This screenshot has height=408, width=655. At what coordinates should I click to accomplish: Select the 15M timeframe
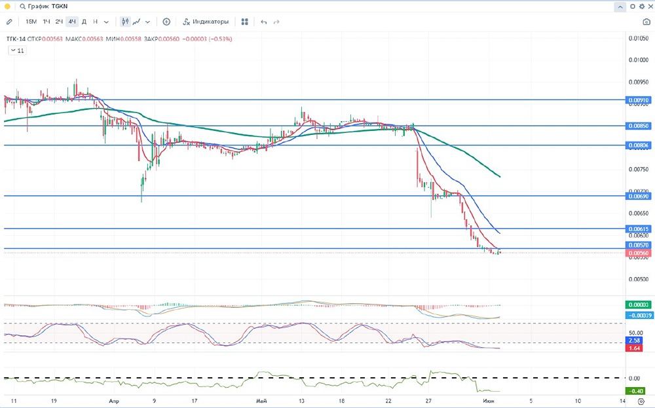click(x=31, y=22)
